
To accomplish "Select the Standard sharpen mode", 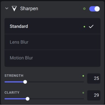I will click(53, 26).
